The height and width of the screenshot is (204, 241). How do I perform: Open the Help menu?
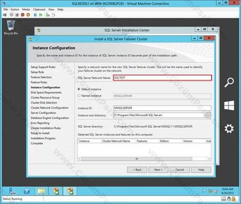tap(60, 10)
